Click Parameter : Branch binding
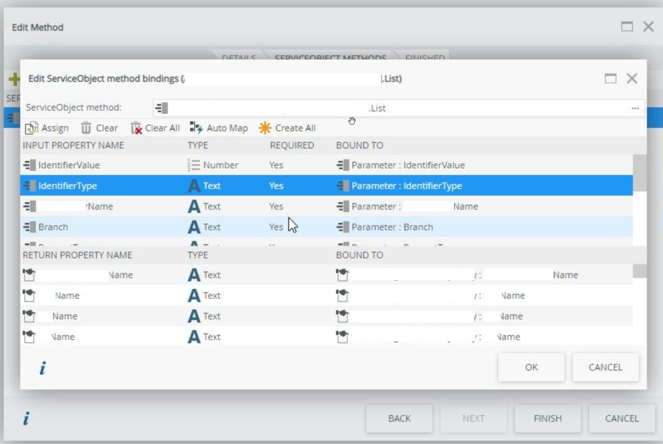The width and height of the screenshot is (663, 444). point(392,227)
